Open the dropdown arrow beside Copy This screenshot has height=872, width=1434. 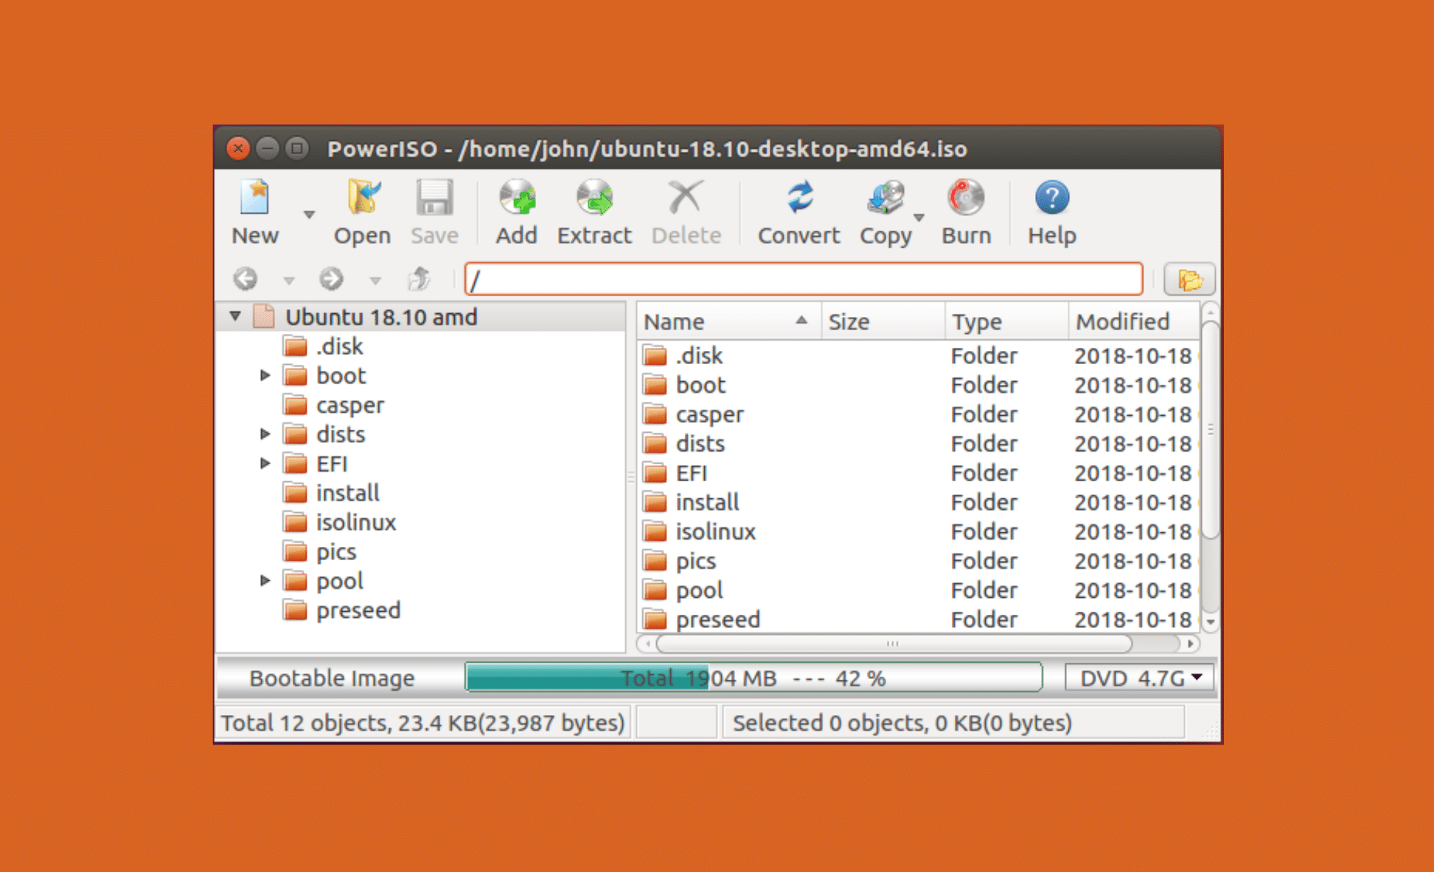coord(919,217)
